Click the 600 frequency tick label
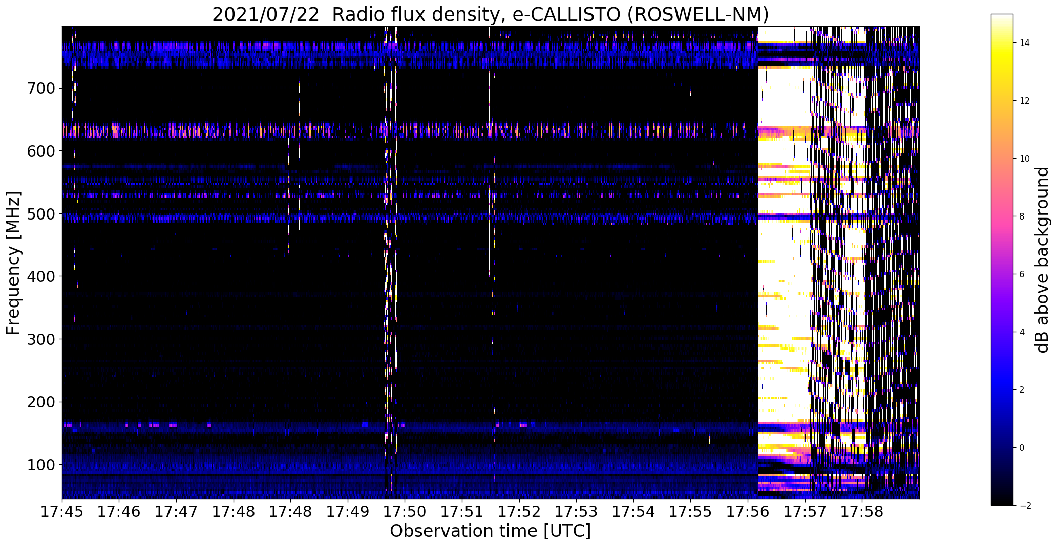 [40, 151]
